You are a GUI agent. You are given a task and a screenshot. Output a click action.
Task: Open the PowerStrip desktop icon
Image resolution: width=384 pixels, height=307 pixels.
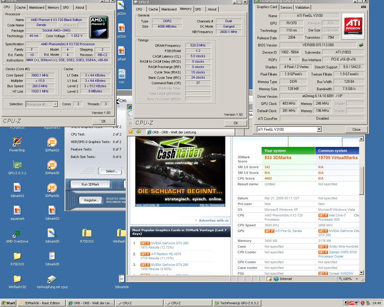click(x=17, y=142)
